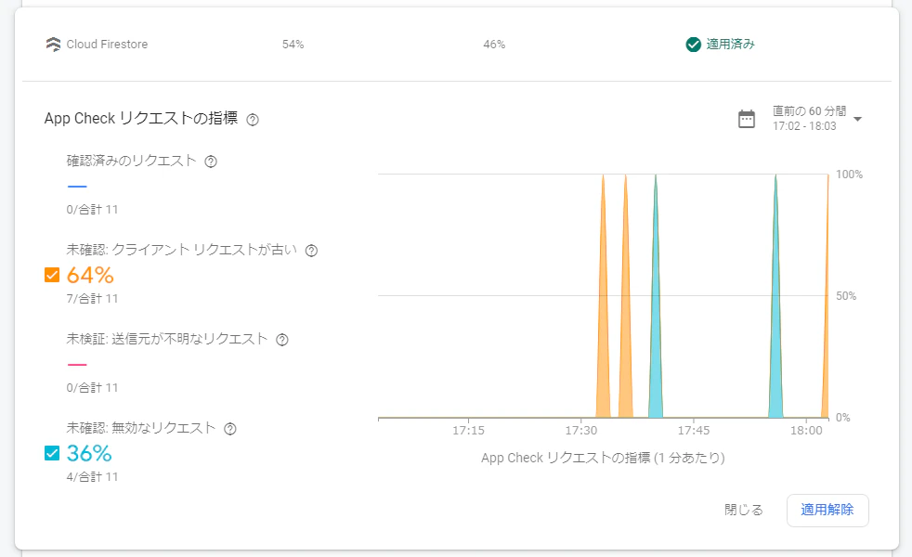The width and height of the screenshot is (912, 557).
Task: Click the chart caption App Check リクエストの指標 (1 分あたり)
Action: click(603, 459)
